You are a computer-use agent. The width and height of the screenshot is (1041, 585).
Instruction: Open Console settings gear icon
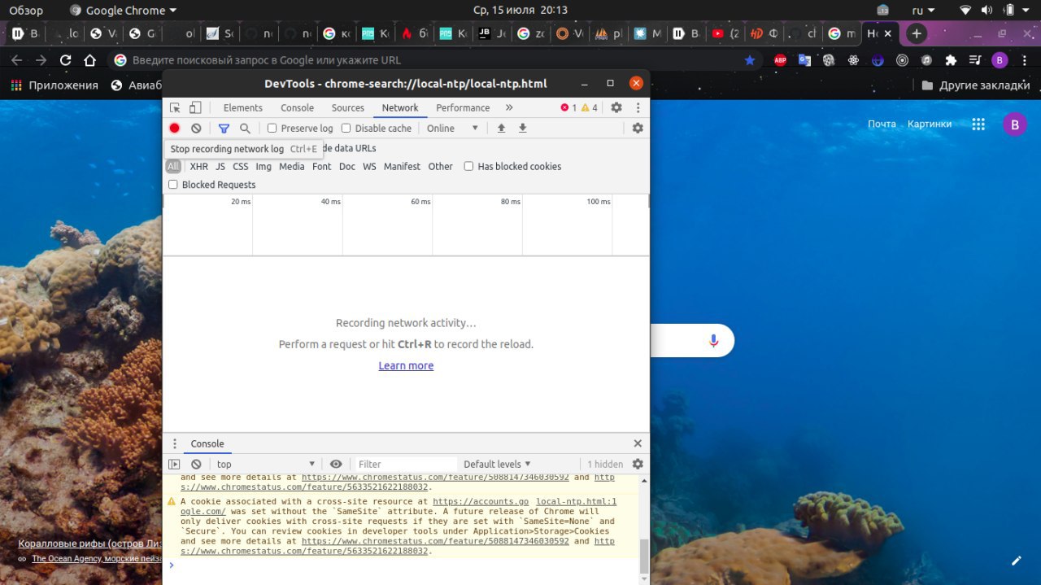click(x=638, y=464)
